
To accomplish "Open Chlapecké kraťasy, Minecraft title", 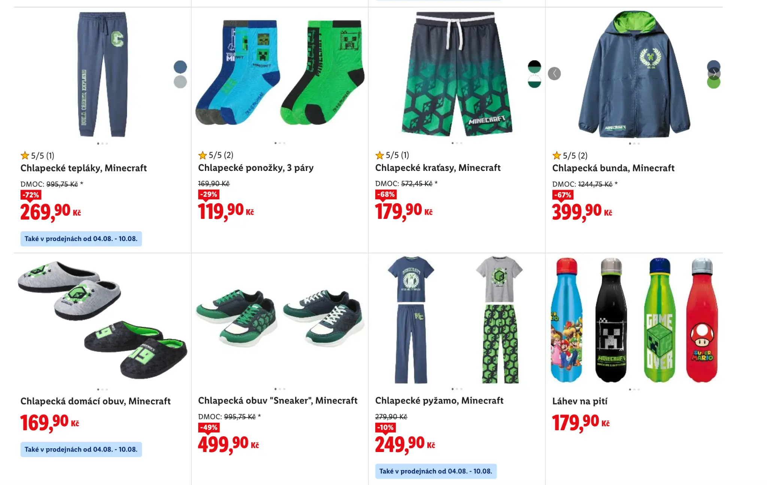I will [438, 168].
